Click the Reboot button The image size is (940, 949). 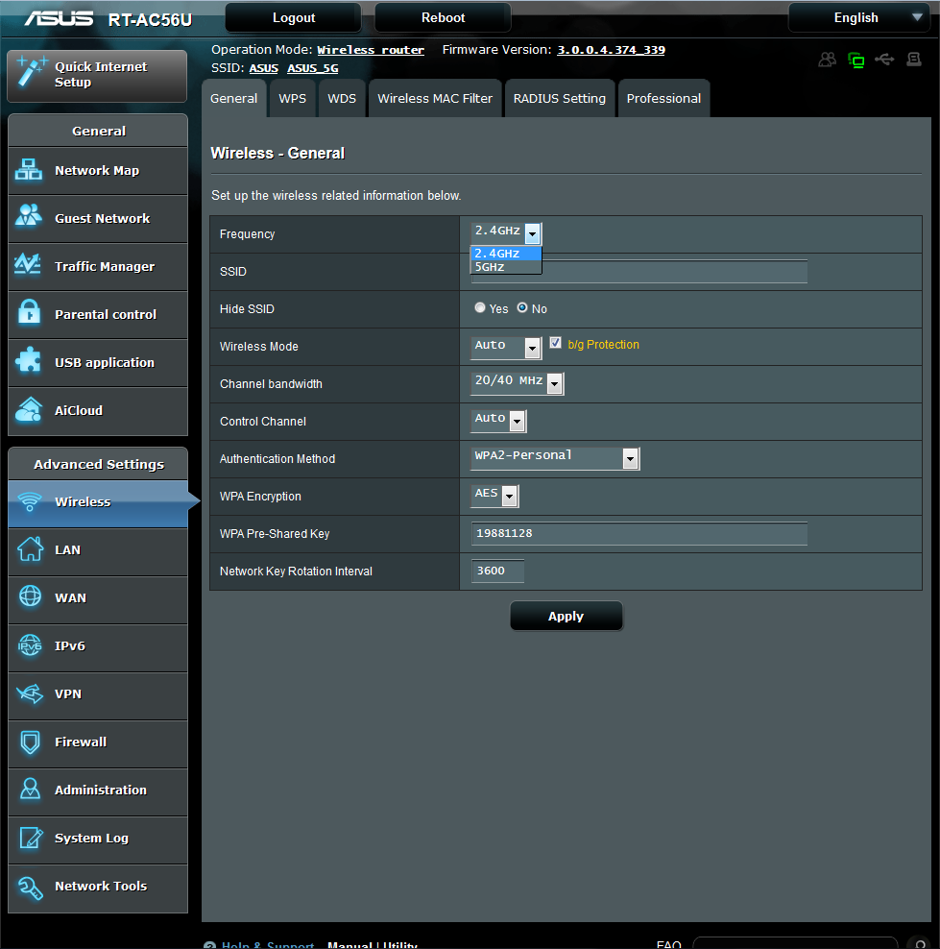tap(443, 17)
